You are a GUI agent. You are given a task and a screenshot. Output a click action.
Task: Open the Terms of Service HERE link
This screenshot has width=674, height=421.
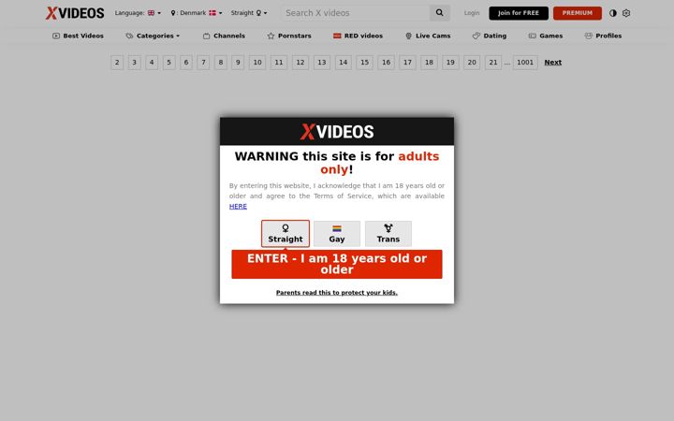[x=238, y=206]
